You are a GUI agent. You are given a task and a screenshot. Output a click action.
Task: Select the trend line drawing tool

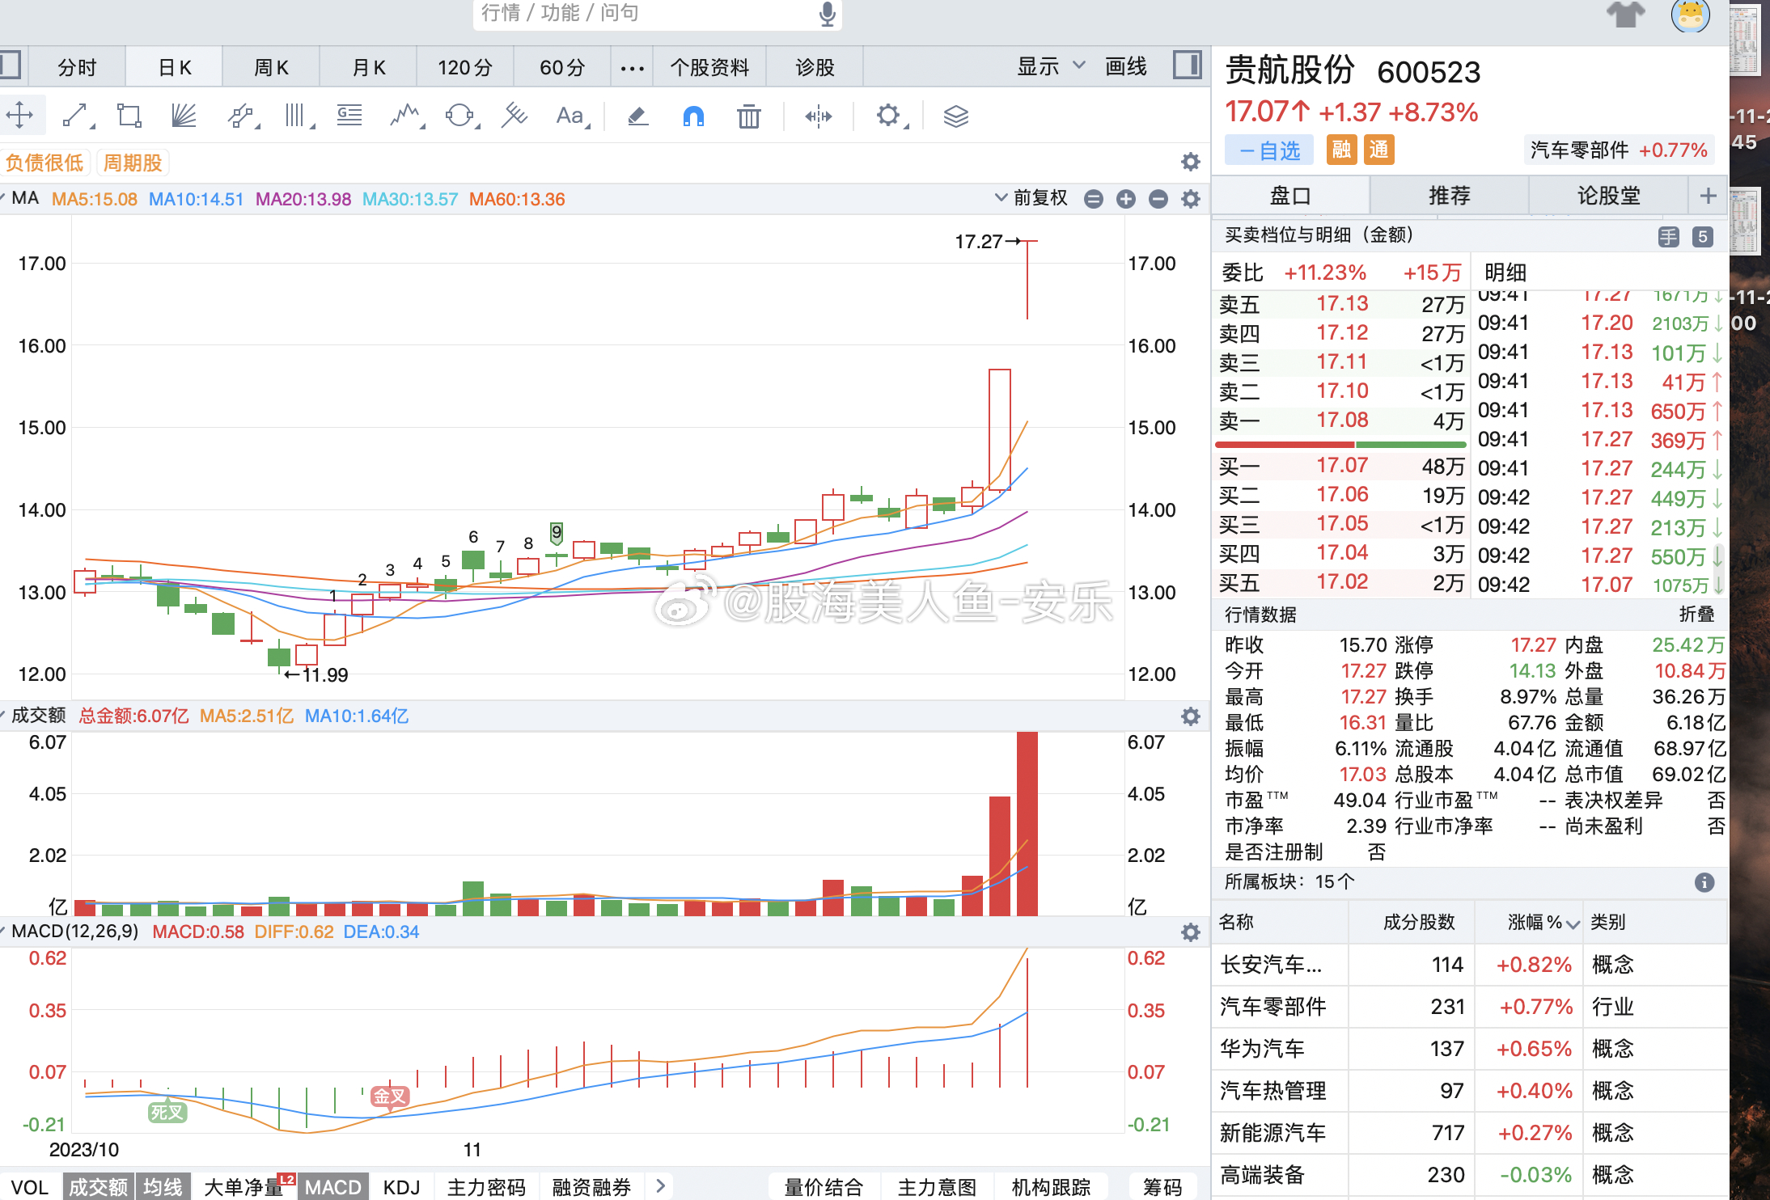point(75,115)
